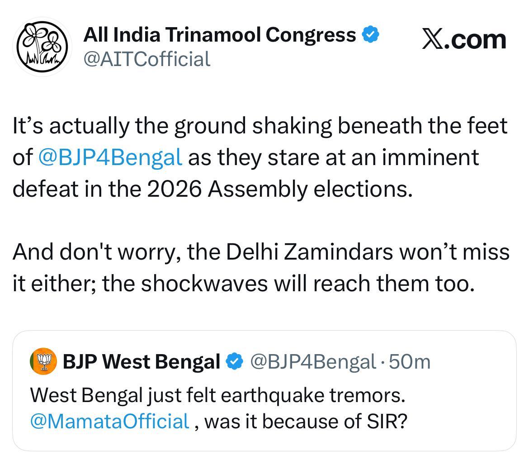Open the All India Trinamool Congress display name
Viewport: 529px width, 464px height.
(219, 35)
